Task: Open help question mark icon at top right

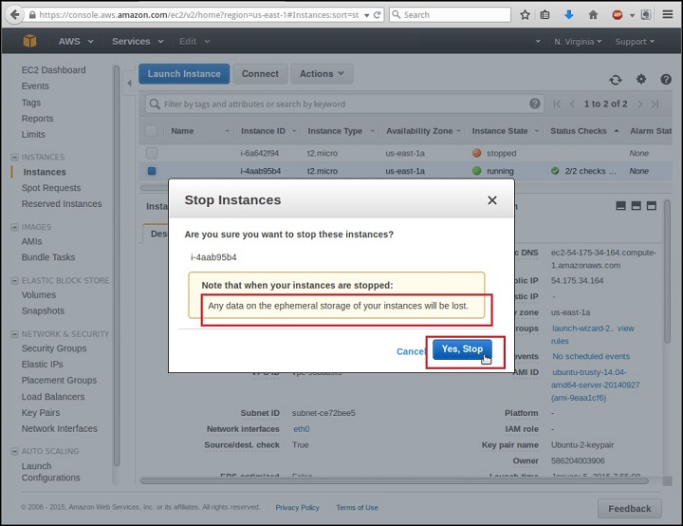Action: [666, 80]
